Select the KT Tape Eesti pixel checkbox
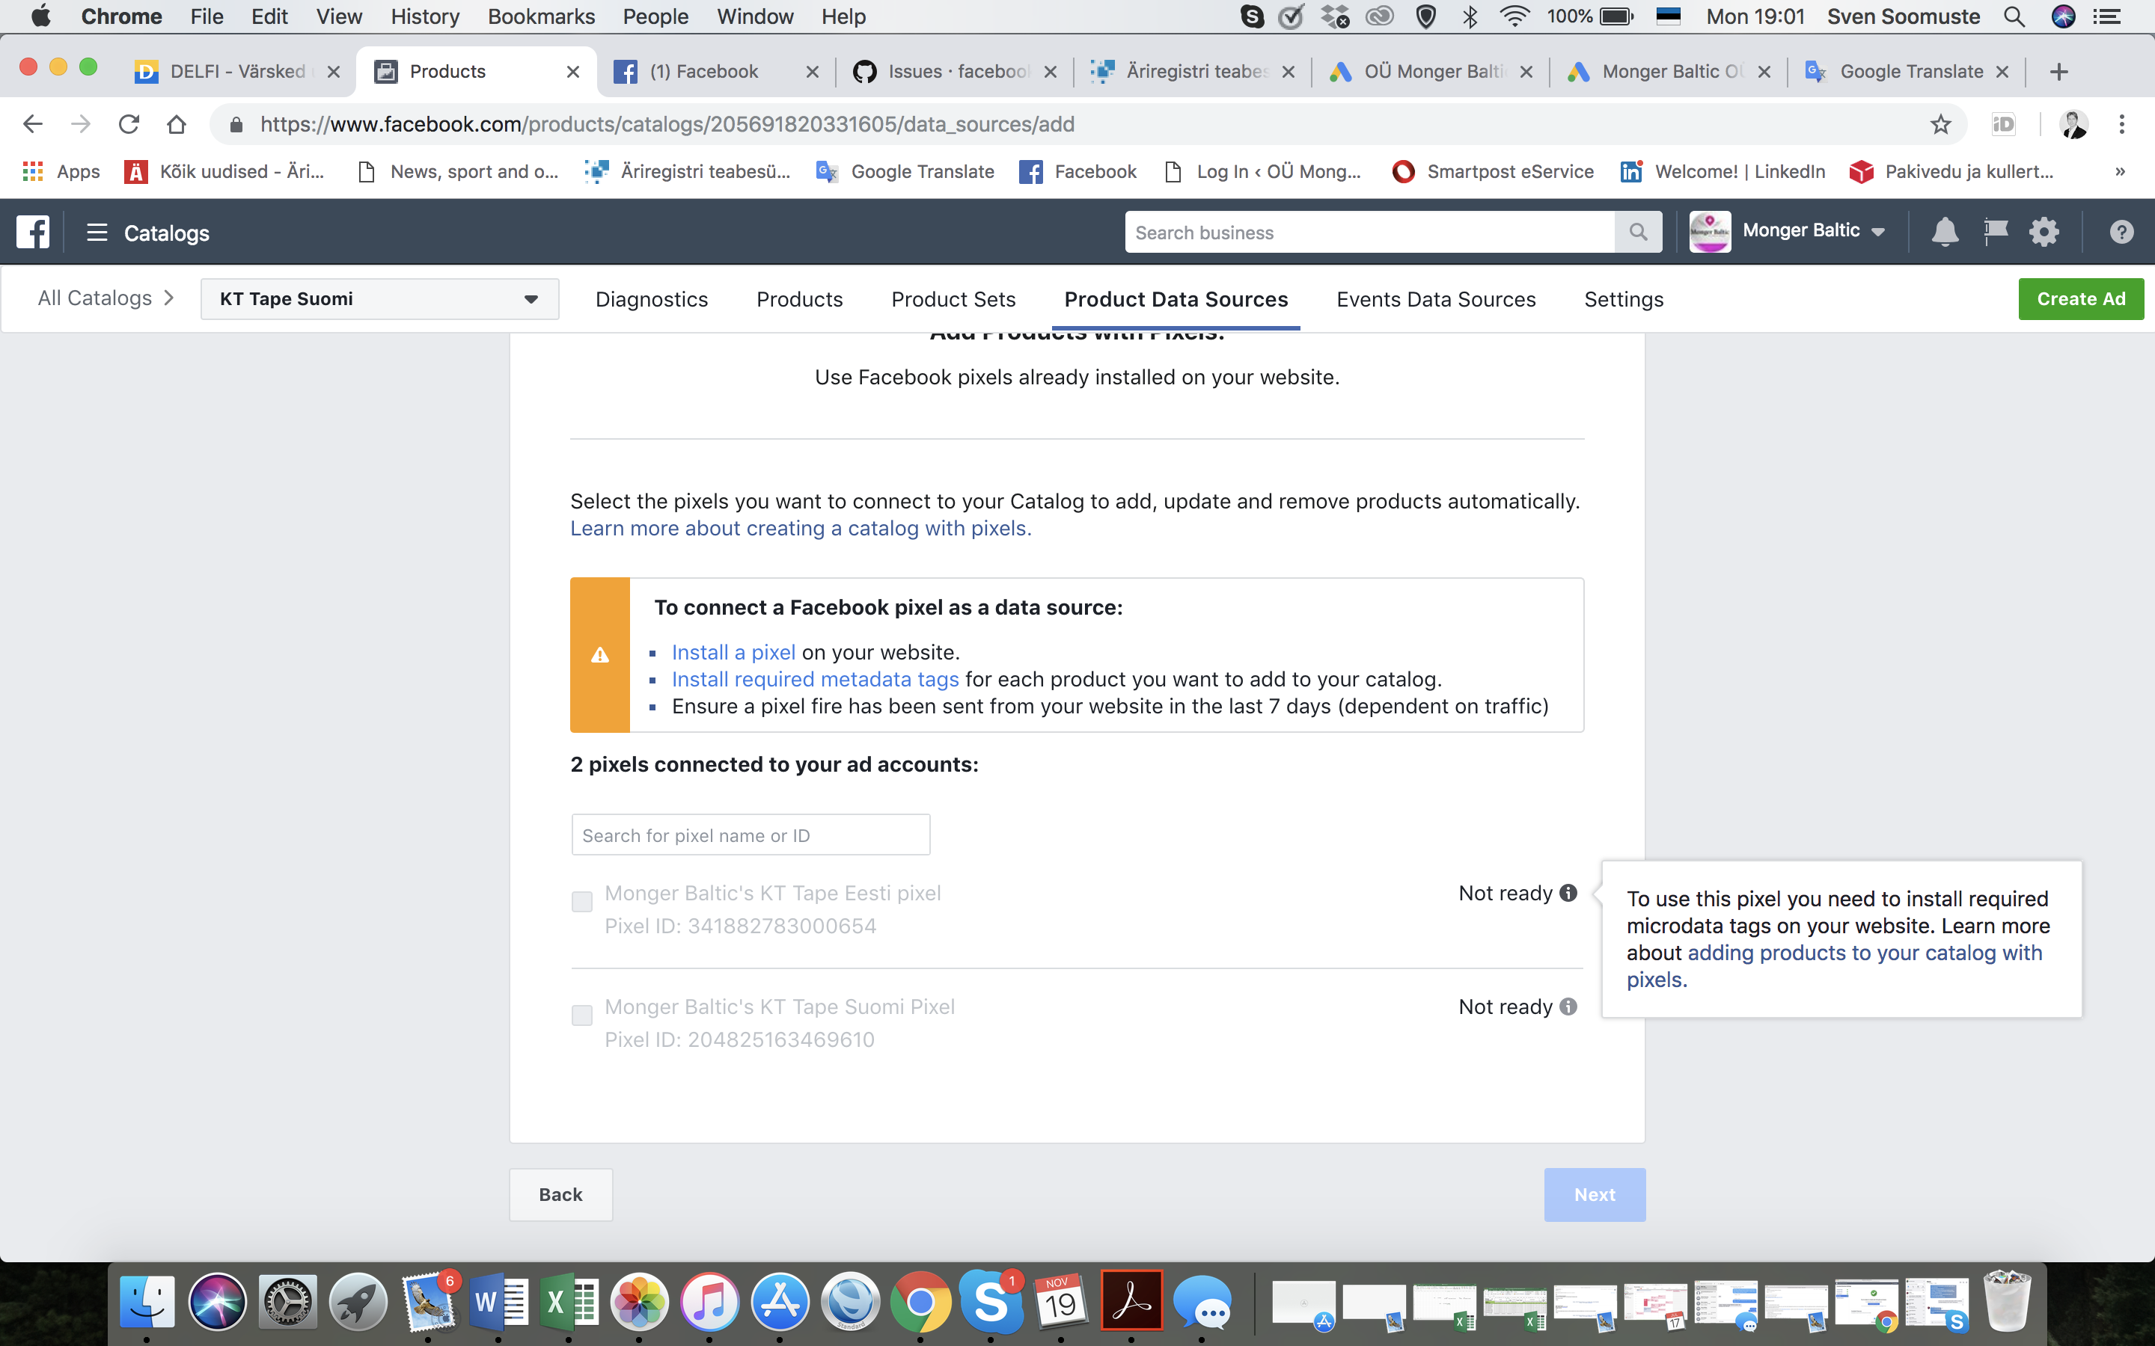The image size is (2155, 1346). pos(582,901)
